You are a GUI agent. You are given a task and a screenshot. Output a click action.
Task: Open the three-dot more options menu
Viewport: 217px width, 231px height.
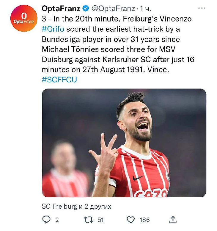pos(202,8)
